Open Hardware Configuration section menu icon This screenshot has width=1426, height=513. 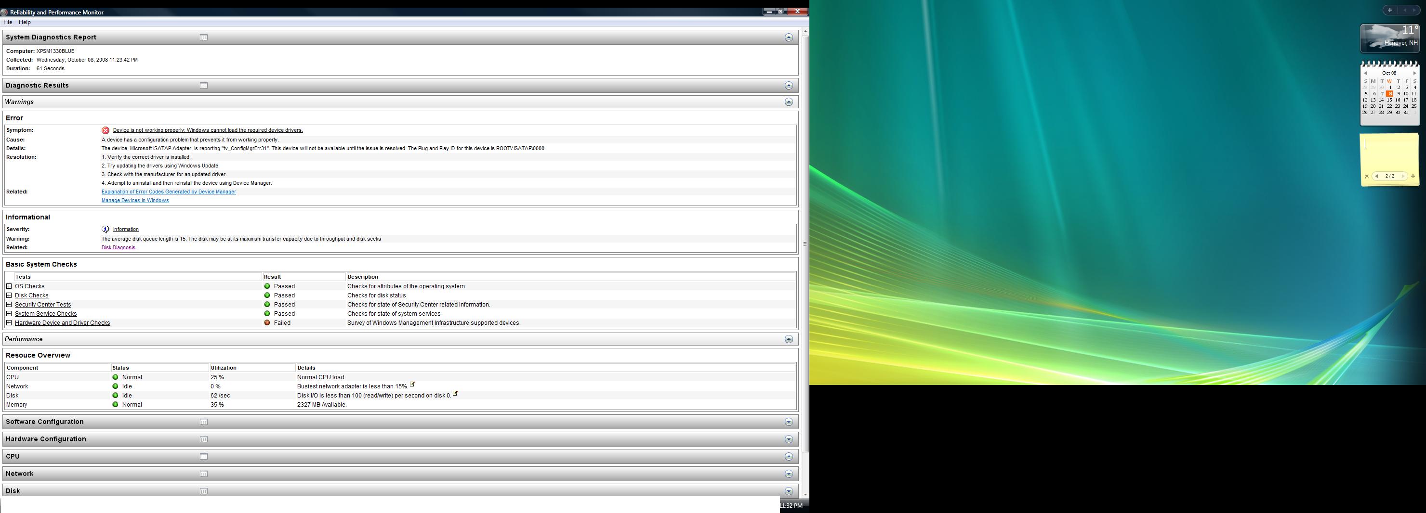(x=204, y=439)
